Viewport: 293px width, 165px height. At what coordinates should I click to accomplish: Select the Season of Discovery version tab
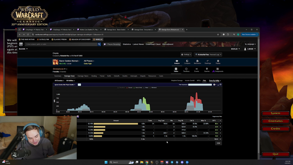pyautogui.click(x=80, y=39)
